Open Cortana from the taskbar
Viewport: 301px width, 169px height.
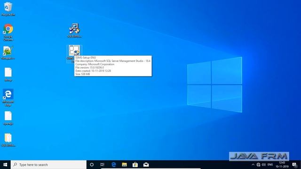92,165
